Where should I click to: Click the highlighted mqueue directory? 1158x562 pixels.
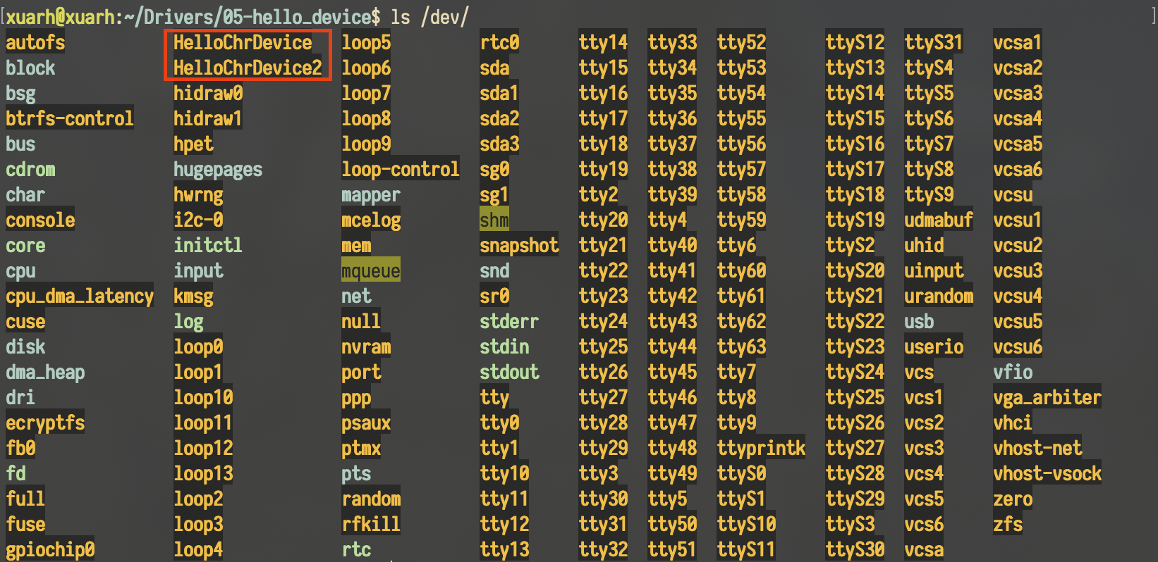click(370, 271)
